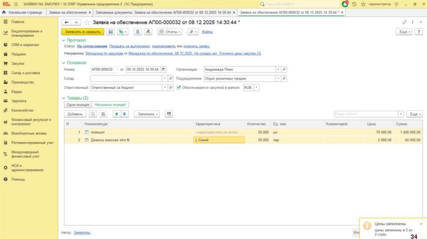Open the Организация dropdown arrow
Screen dimensions: 427x239
click(x=278, y=70)
